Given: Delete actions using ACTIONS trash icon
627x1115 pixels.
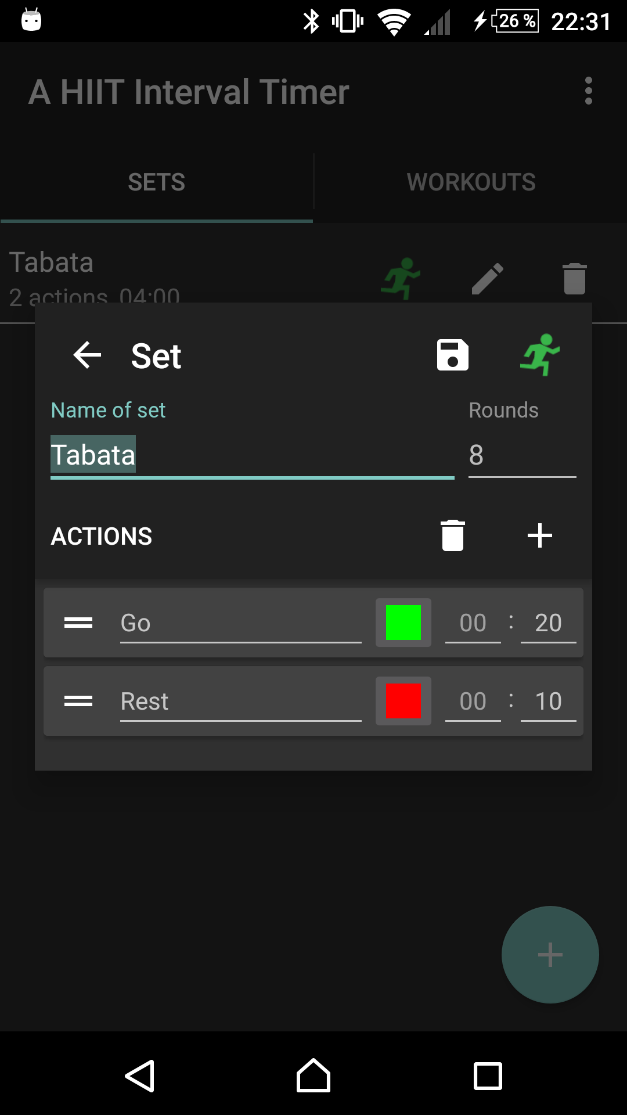Looking at the screenshot, I should pyautogui.click(x=453, y=535).
